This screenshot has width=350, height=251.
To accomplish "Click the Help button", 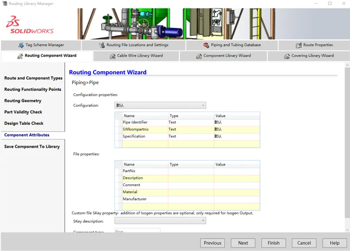I will click(x=335, y=243).
